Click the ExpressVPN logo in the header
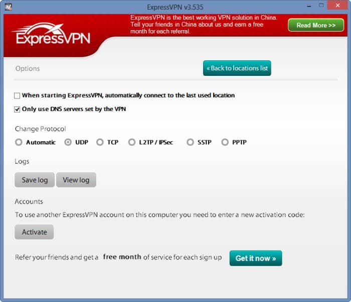The width and height of the screenshot is (351, 302). [51, 35]
